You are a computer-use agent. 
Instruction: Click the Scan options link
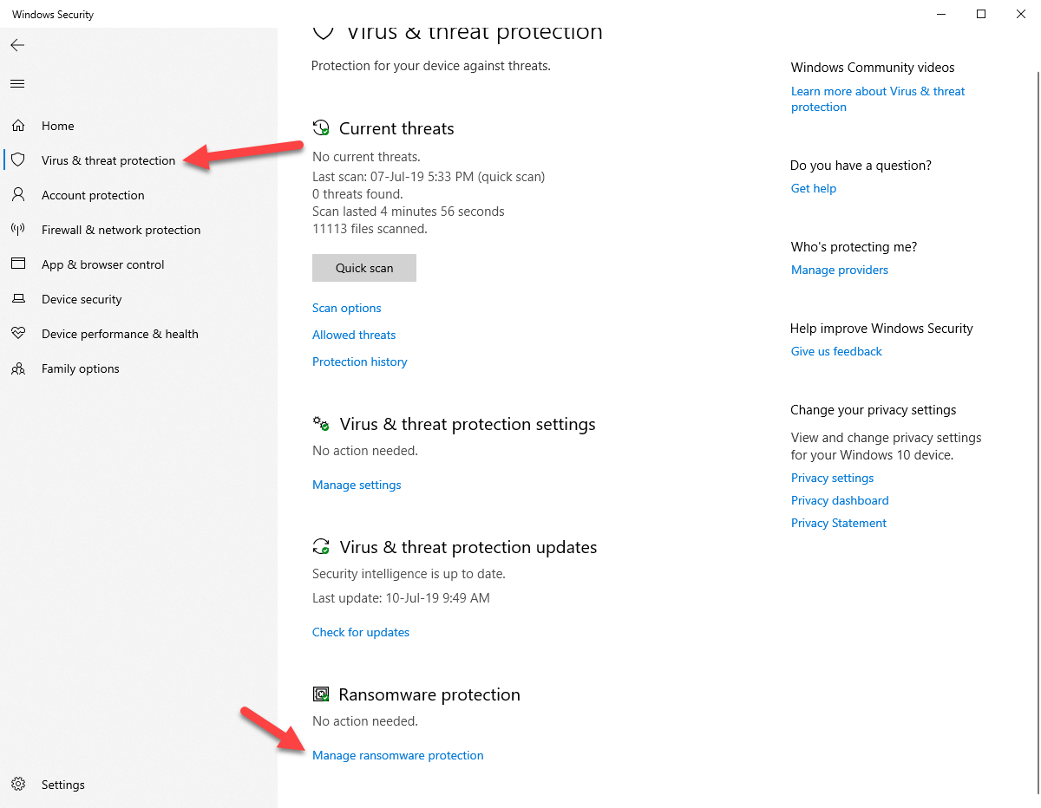point(346,308)
